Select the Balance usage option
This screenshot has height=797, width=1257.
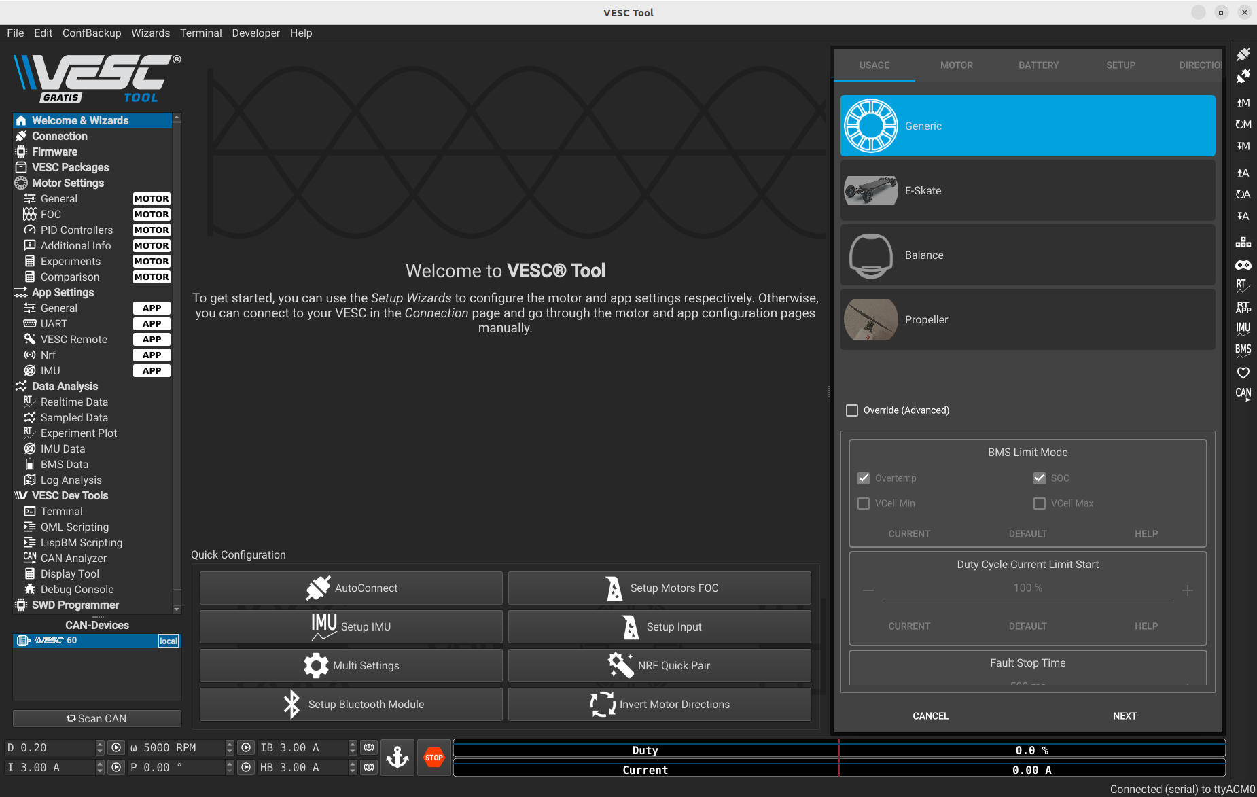pyautogui.click(x=1028, y=255)
